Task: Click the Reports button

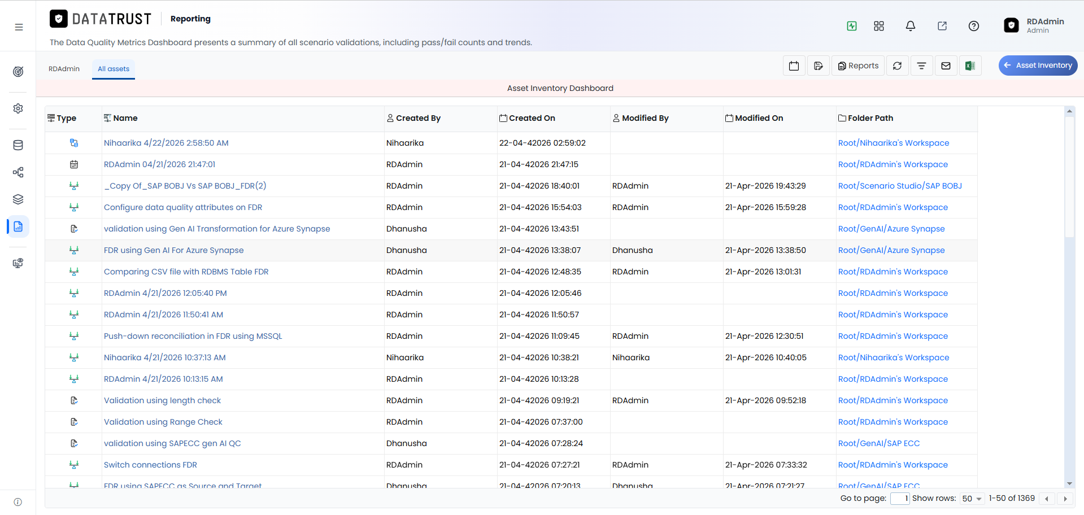Action: coord(858,66)
